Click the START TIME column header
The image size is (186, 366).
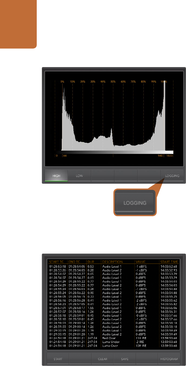click(x=169, y=262)
